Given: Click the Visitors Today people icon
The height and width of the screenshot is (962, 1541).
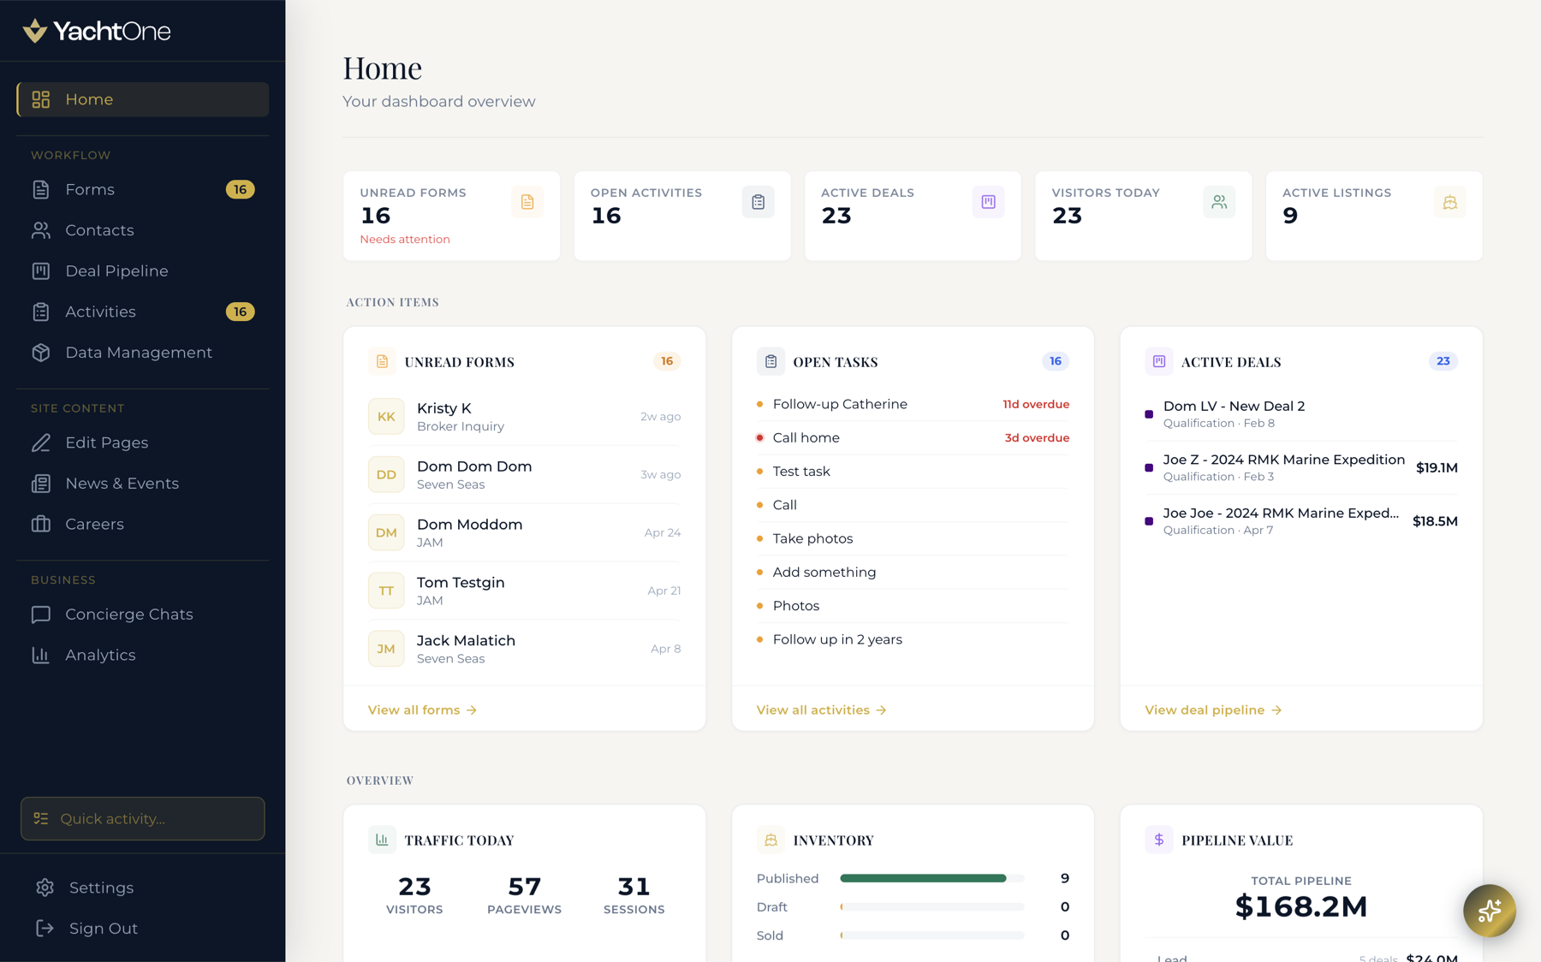Looking at the screenshot, I should [1219, 202].
